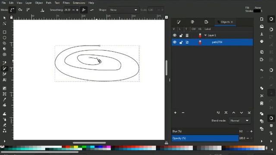Click the Cut scissors icon
The image size is (276, 155).
[x=262, y=96]
